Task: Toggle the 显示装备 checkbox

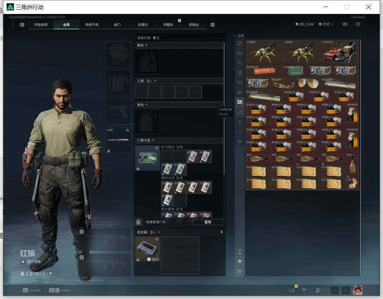Action: [x=23, y=262]
